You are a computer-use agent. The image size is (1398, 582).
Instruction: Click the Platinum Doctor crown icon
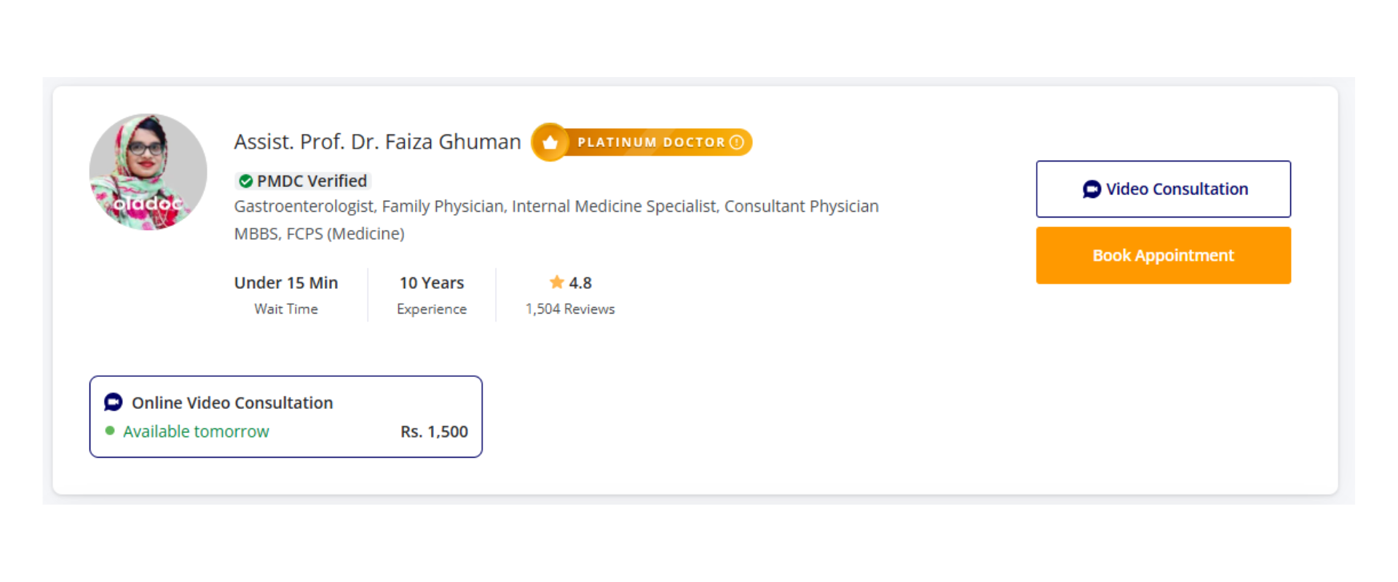pyautogui.click(x=550, y=143)
